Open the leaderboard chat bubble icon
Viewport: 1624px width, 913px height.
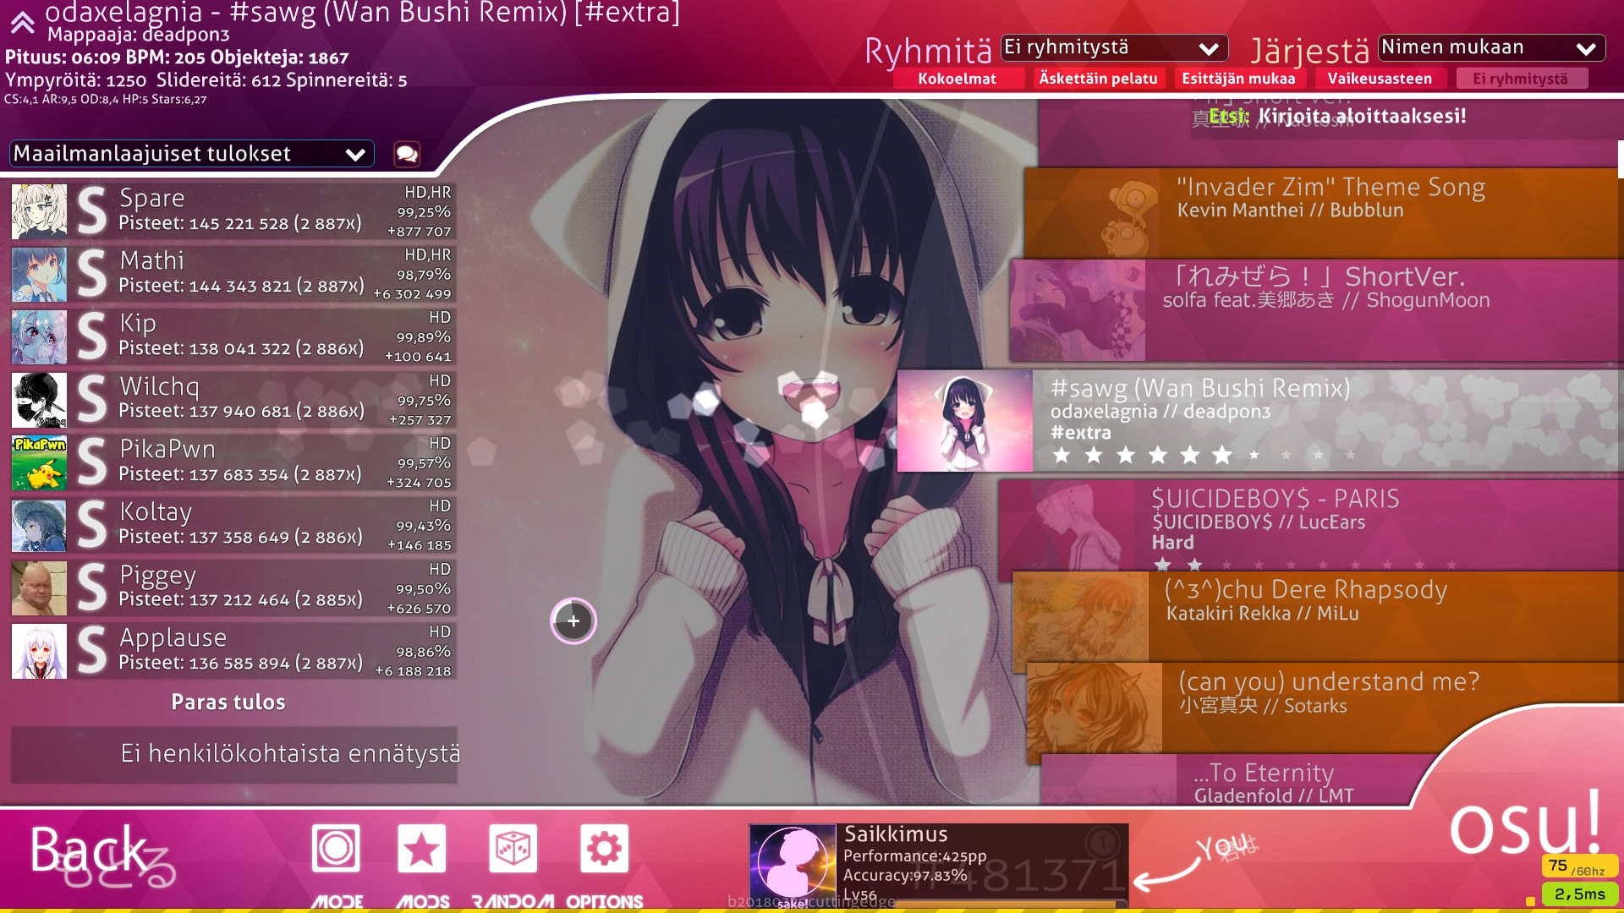(x=407, y=154)
